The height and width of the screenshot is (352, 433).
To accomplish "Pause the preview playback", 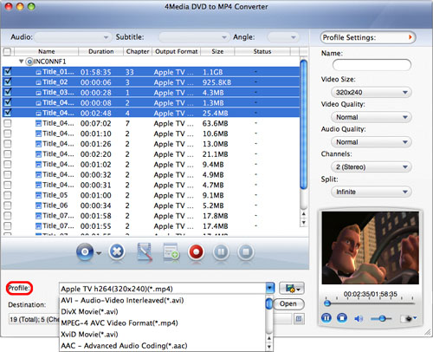I will (326, 318).
